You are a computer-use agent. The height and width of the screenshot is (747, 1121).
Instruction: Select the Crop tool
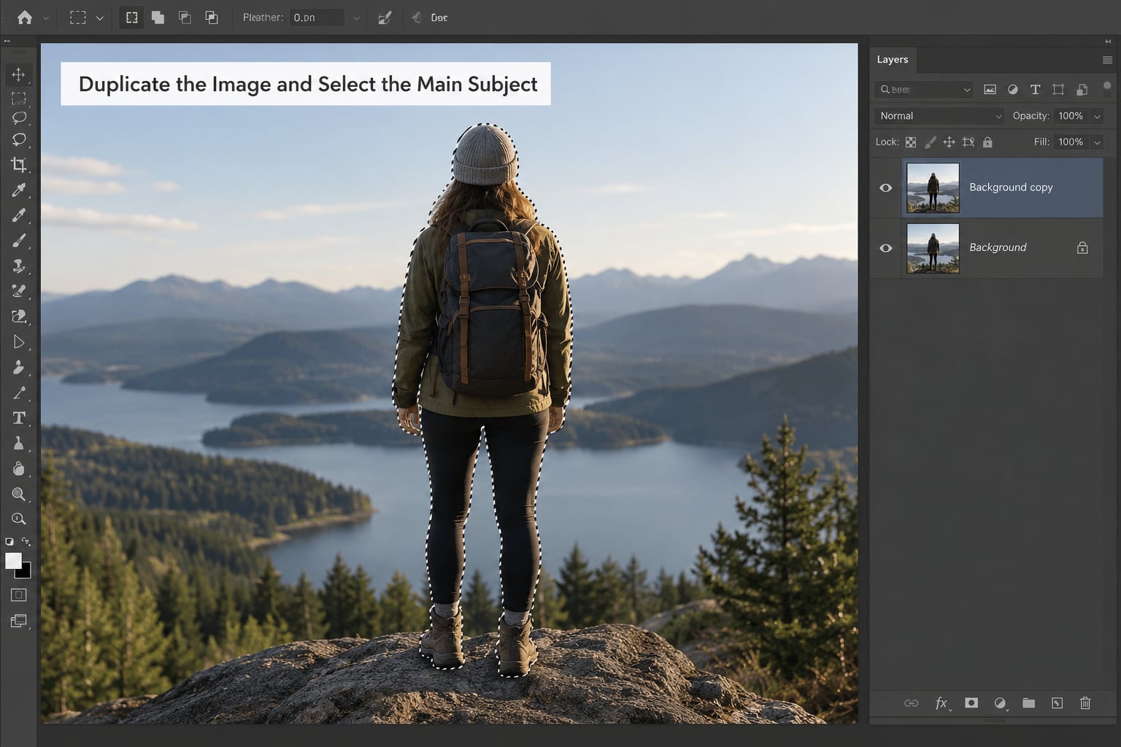[x=18, y=165]
